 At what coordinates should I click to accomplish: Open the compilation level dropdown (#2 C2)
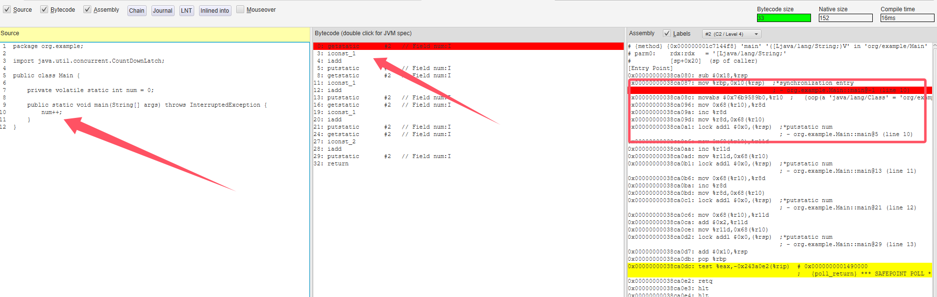point(732,34)
